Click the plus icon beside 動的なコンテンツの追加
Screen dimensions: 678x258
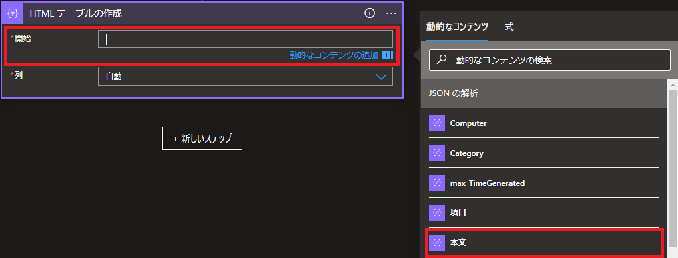[388, 55]
